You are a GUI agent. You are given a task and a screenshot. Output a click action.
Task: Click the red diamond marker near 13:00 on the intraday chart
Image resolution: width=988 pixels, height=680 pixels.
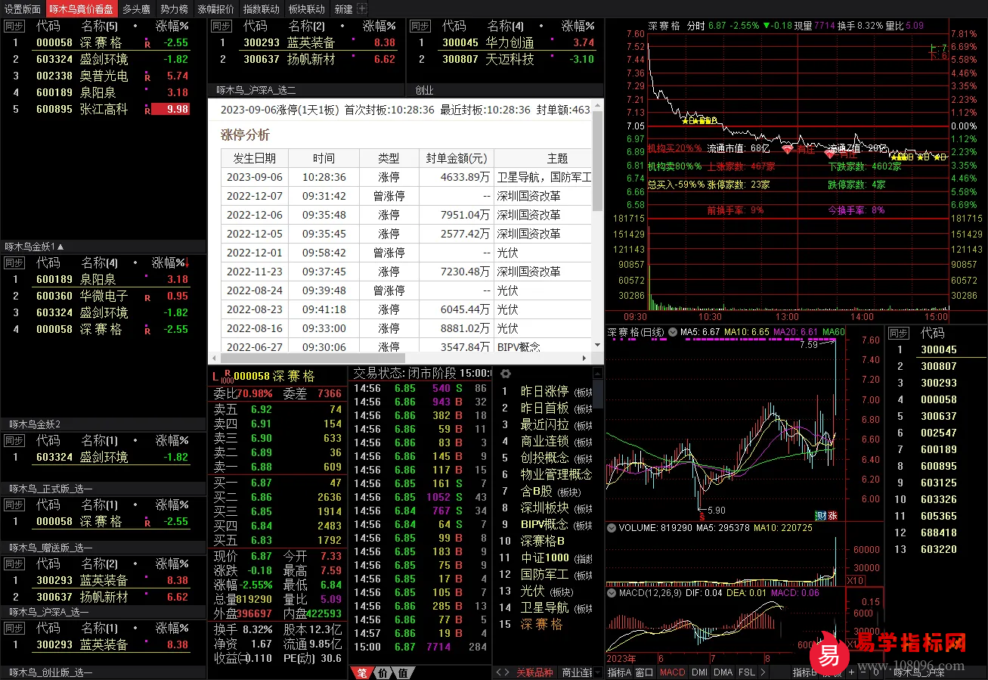tap(788, 150)
